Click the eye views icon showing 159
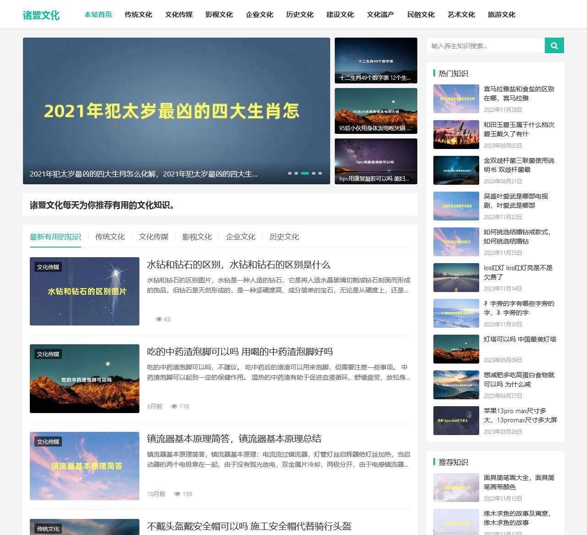This screenshot has width=587, height=535. pyautogui.click(x=177, y=494)
